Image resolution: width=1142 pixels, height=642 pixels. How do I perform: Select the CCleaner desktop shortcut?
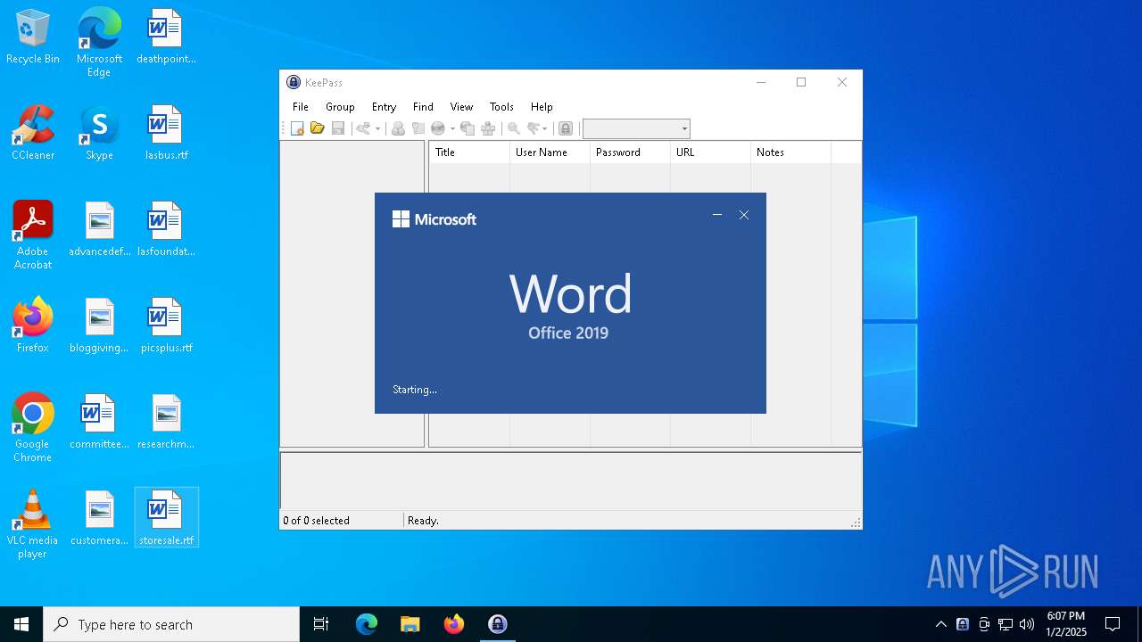click(33, 133)
